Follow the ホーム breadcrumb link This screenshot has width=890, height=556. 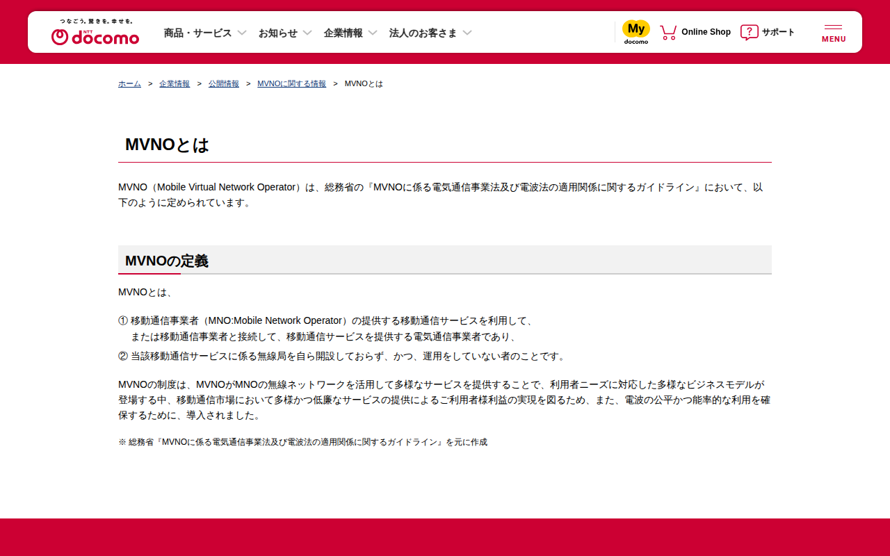pos(129,83)
